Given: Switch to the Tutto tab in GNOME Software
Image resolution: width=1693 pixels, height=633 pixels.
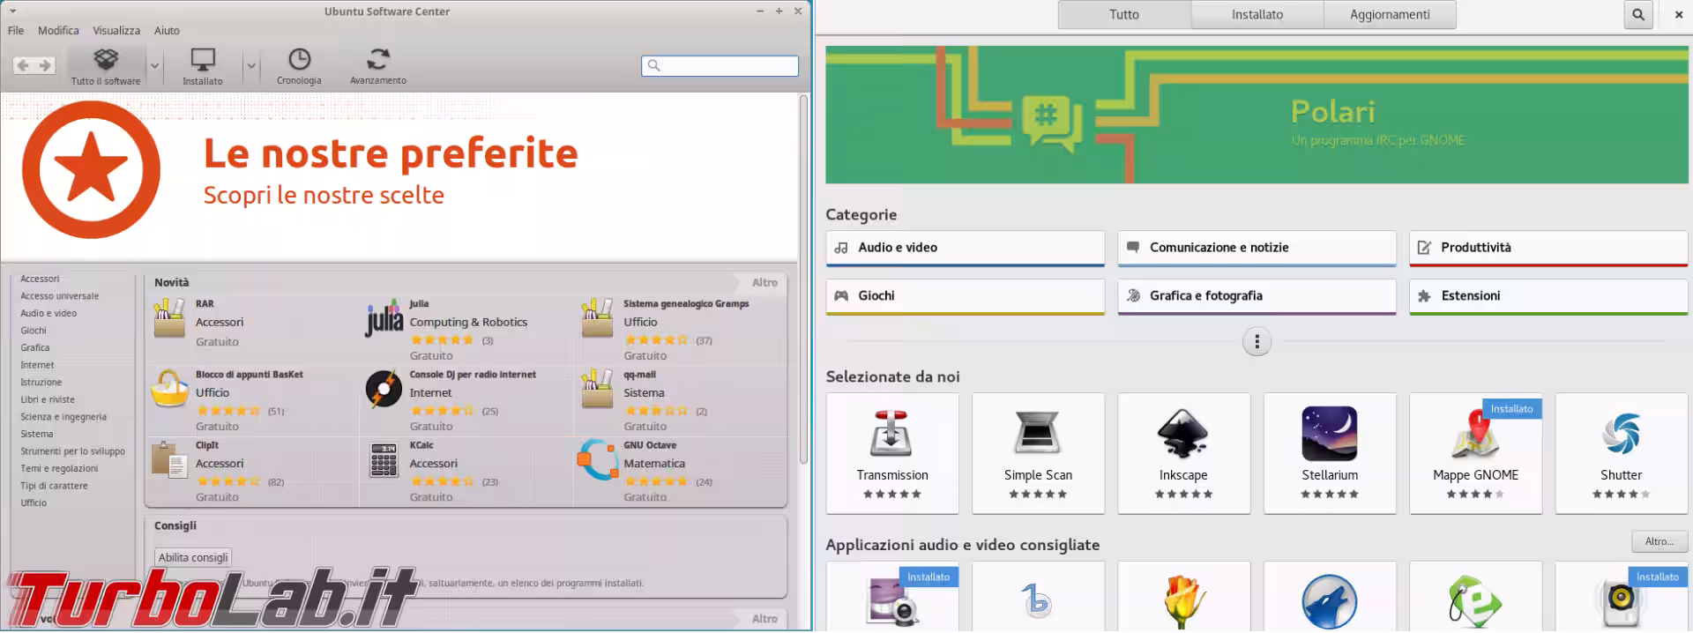Looking at the screenshot, I should coord(1124,14).
